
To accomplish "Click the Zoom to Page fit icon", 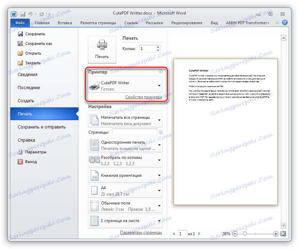I will [x=283, y=233].
